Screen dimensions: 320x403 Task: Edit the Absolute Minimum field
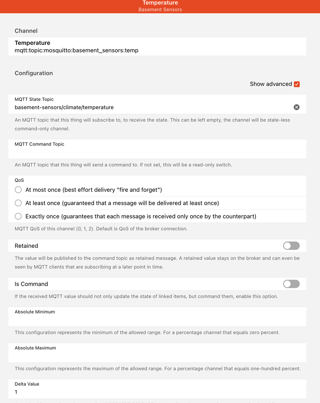coord(157,320)
